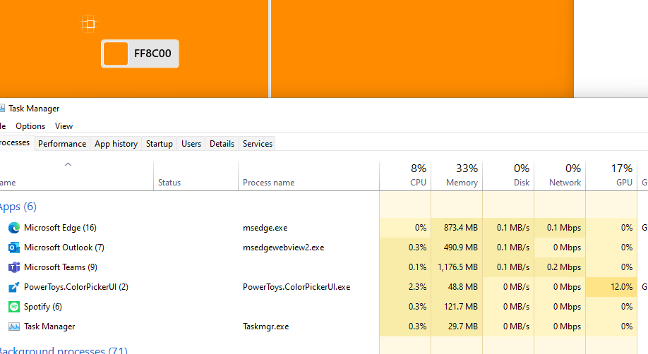The image size is (648, 354).
Task: Click the Microsoft Teams icon
Action: [x=14, y=267]
